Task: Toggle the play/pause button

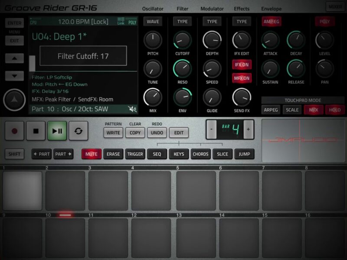Action: (57, 131)
